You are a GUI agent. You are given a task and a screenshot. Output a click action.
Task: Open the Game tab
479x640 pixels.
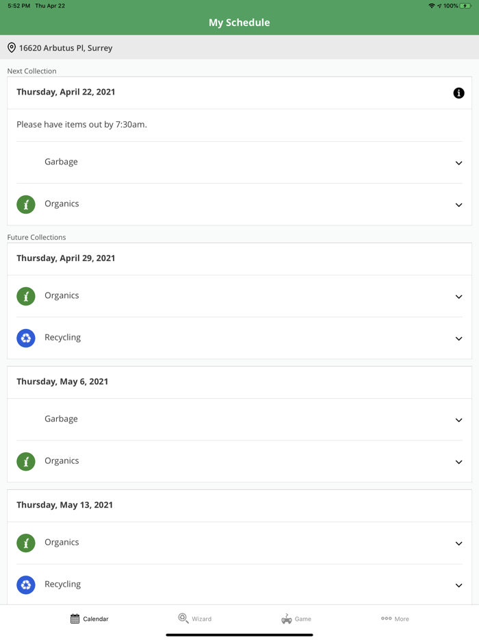pyautogui.click(x=296, y=619)
